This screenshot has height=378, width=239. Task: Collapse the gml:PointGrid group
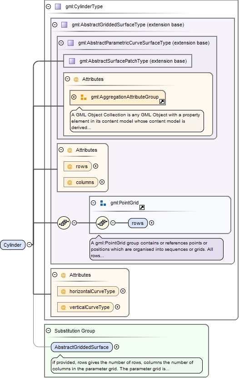[x=94, y=203]
